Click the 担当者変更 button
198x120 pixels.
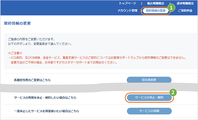pyautogui.click(x=149, y=80)
